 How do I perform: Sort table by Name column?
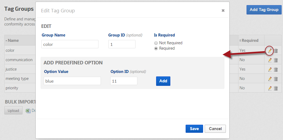(x=13, y=40)
